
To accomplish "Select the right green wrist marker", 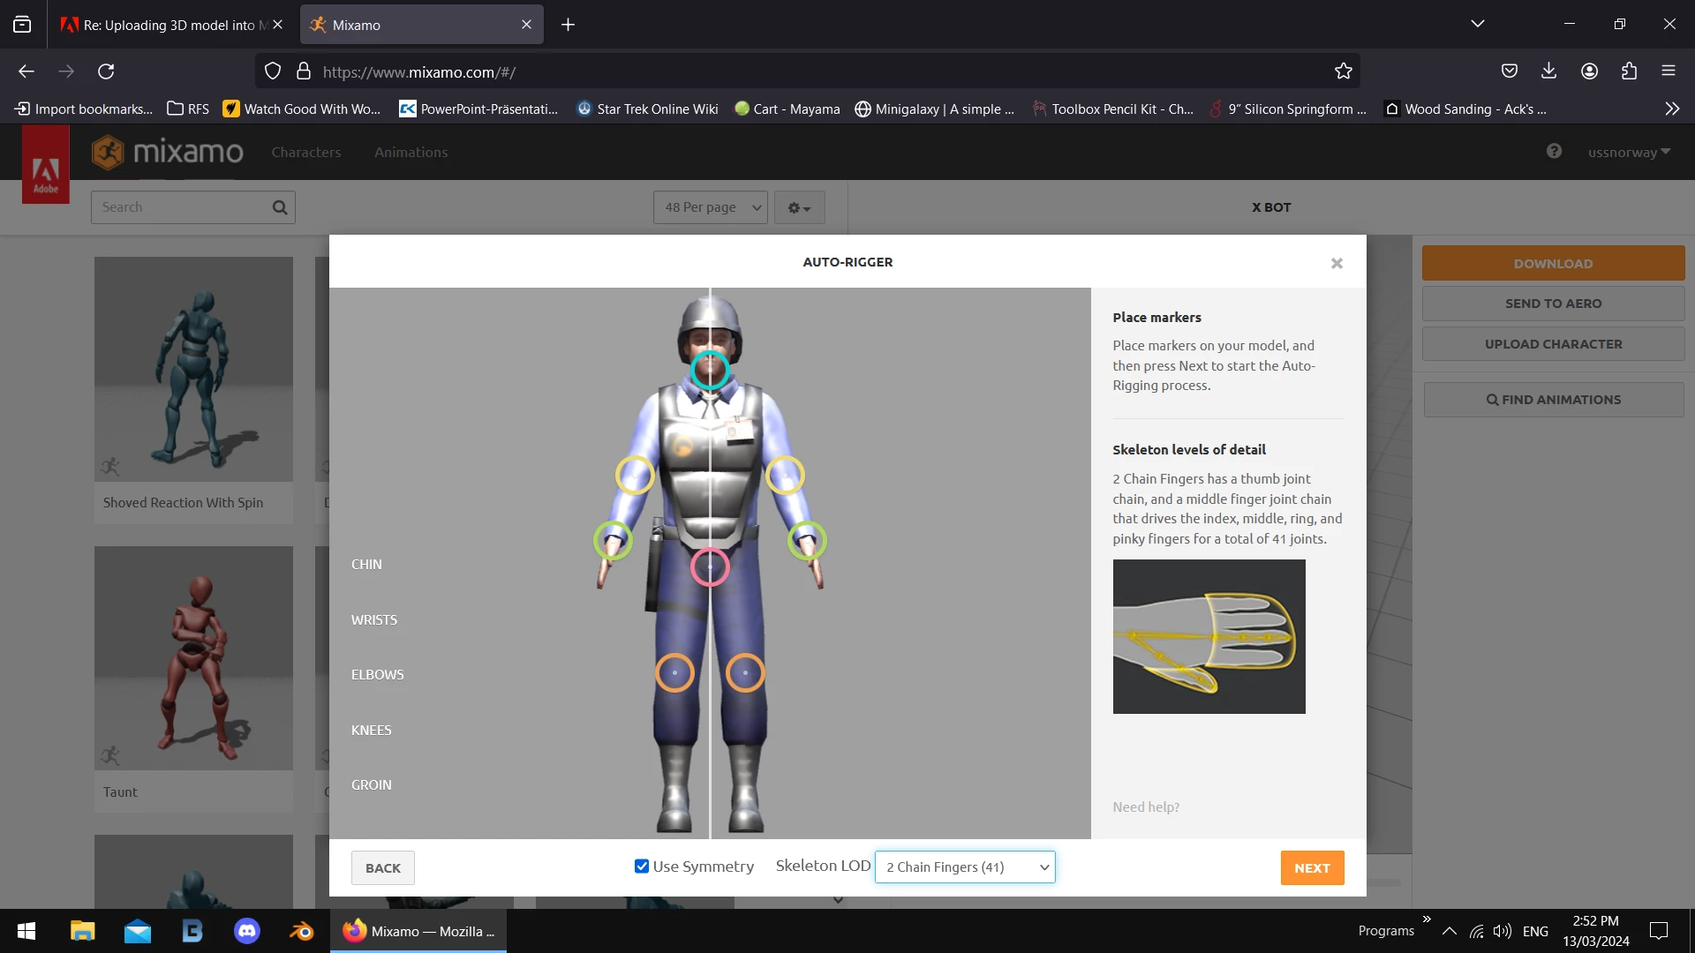I will click(x=806, y=540).
